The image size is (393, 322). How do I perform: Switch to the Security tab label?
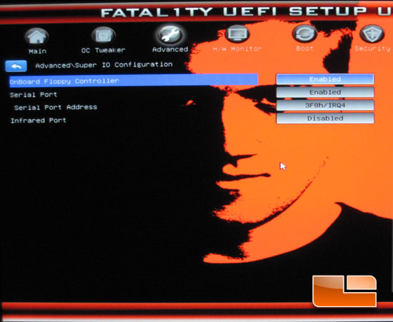(x=372, y=49)
